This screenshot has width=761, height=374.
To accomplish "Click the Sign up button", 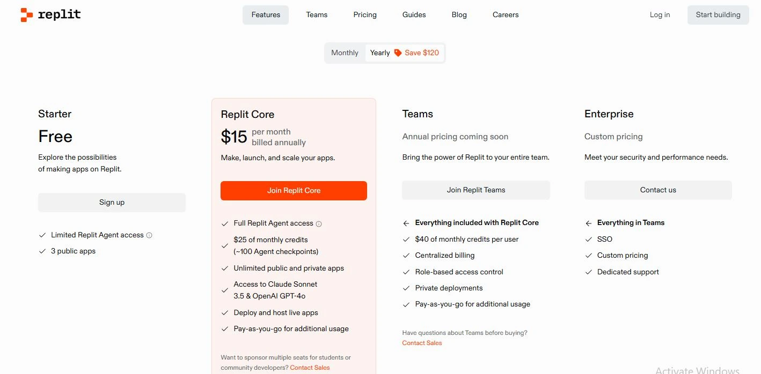I will [112, 203].
